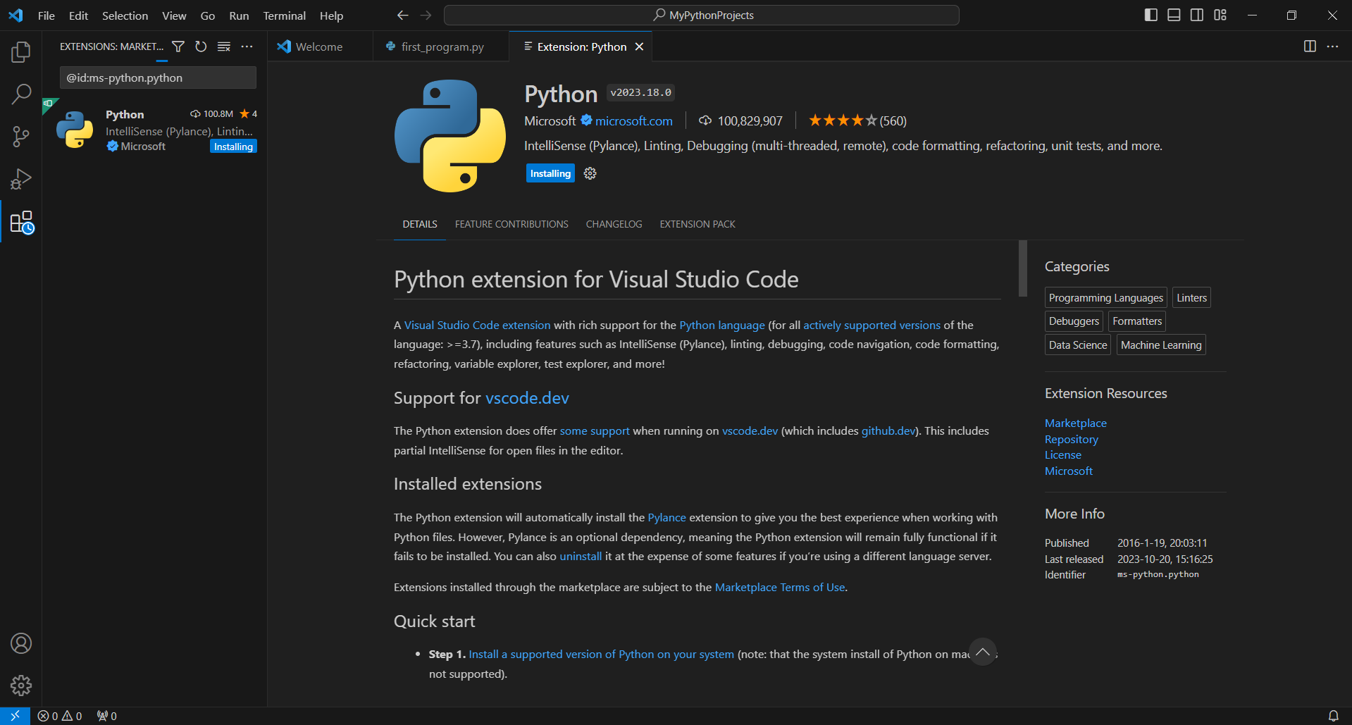Click the MyPythonProjects command center search
Viewport: 1352px width, 725px height.
(702, 15)
